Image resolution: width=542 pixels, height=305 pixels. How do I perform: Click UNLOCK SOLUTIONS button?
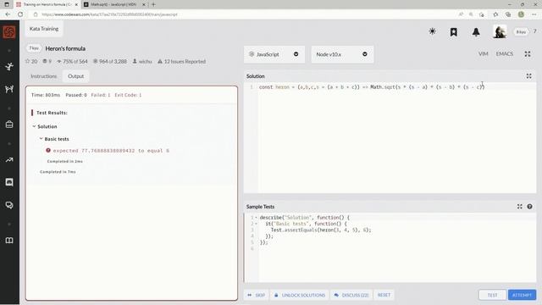[300, 295]
